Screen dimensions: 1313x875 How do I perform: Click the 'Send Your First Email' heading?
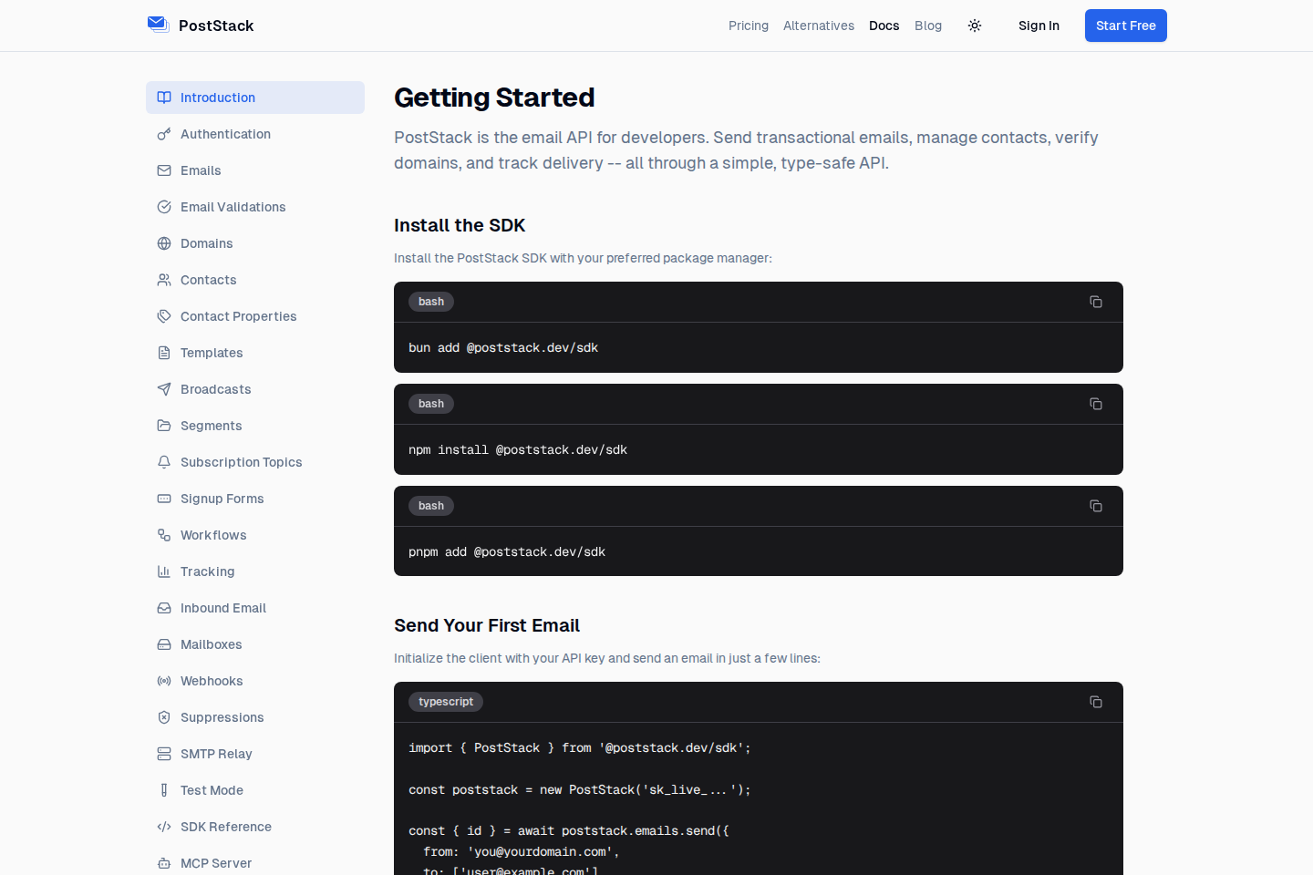pyautogui.click(x=487, y=625)
